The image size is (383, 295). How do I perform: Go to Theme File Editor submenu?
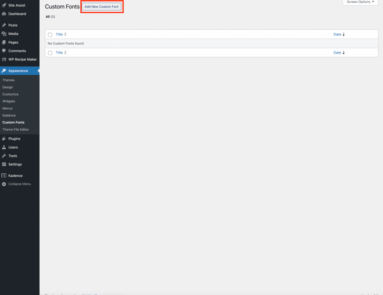click(x=16, y=130)
